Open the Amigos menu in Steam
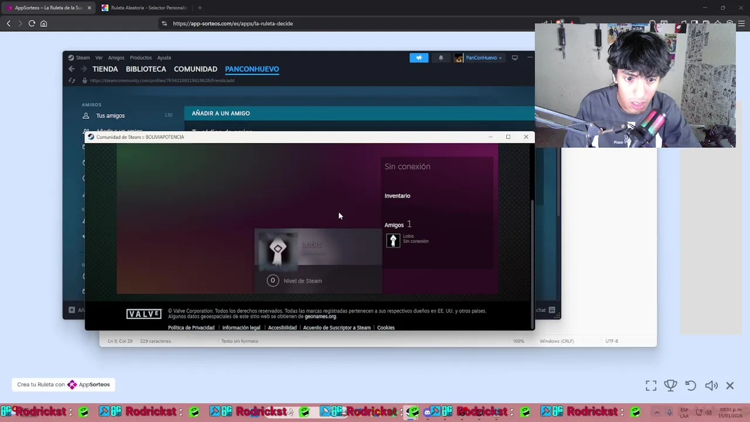The width and height of the screenshot is (750, 422). pos(116,57)
